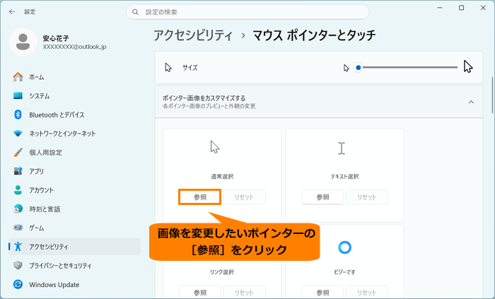
Task: Click the small pointer icon beside サイズ label
Action: [x=168, y=67]
